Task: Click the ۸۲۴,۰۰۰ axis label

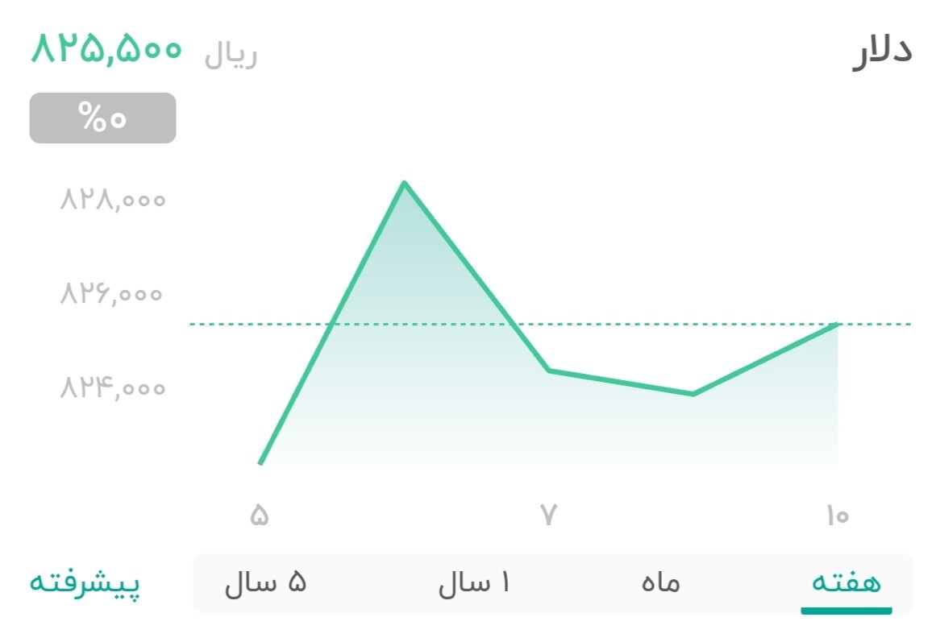Action: [x=113, y=389]
